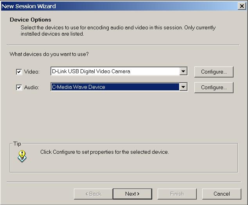Uncheck the Audio device checkbox
The image size is (248, 205).
coord(19,88)
